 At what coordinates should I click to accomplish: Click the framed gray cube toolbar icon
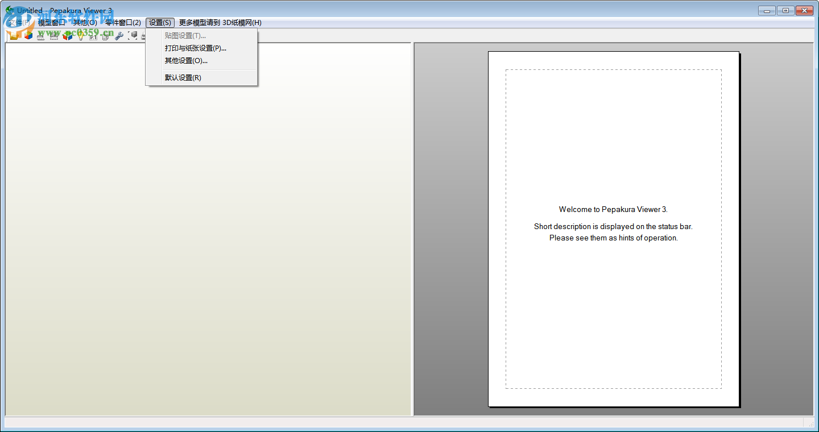[x=133, y=36]
